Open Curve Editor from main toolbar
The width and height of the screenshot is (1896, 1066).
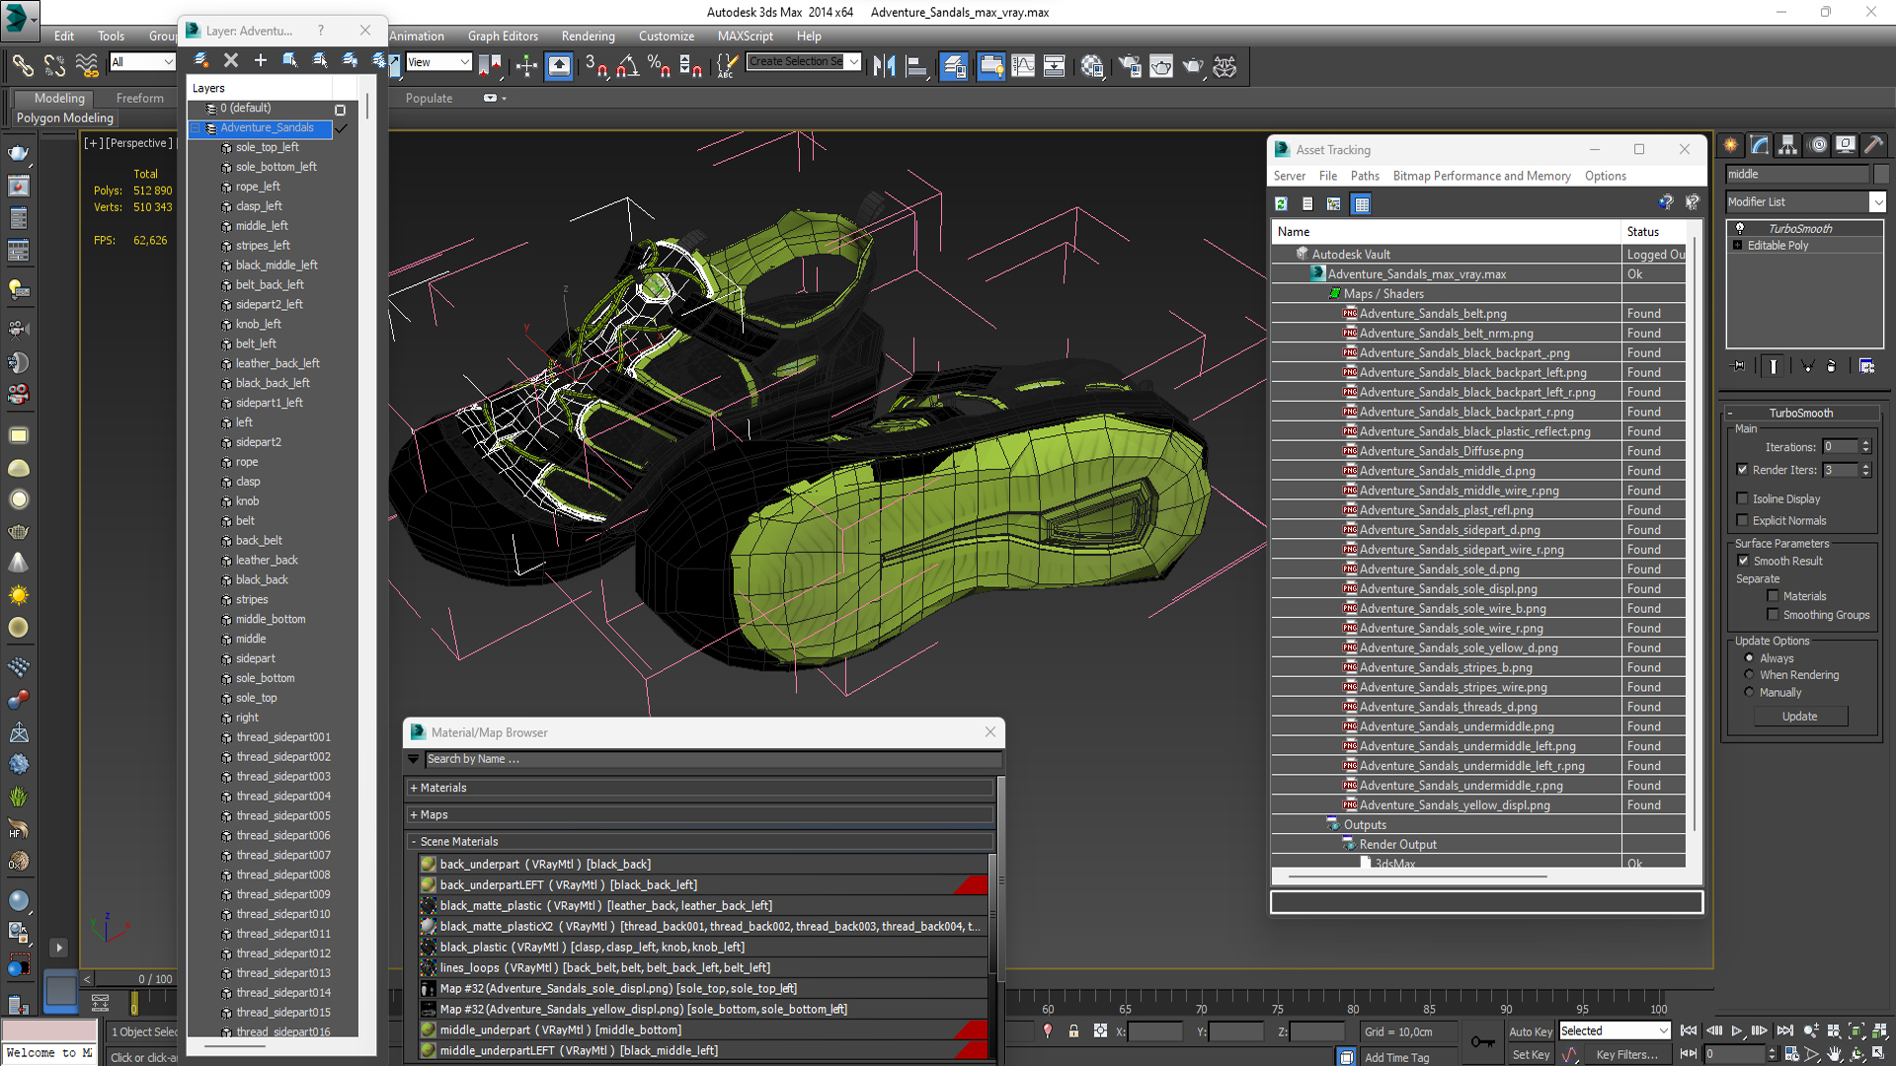coord(1023,66)
